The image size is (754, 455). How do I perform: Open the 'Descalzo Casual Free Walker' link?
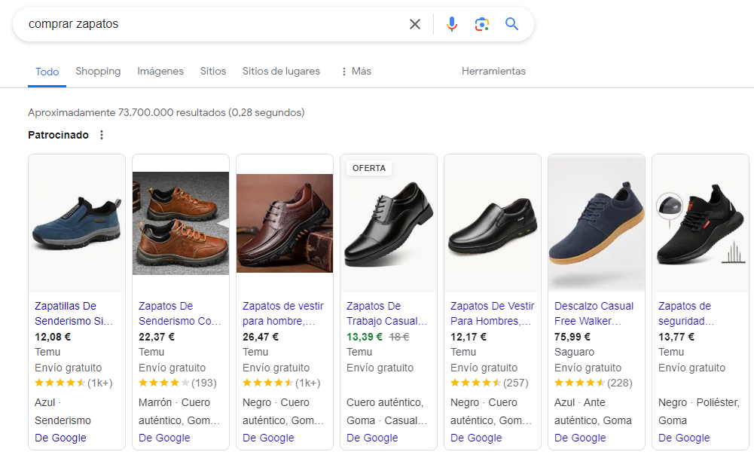coord(594,313)
